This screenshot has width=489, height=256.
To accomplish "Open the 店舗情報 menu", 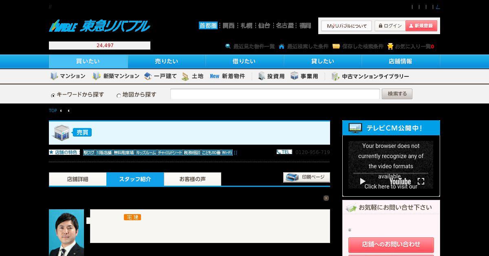I will tap(401, 61).
